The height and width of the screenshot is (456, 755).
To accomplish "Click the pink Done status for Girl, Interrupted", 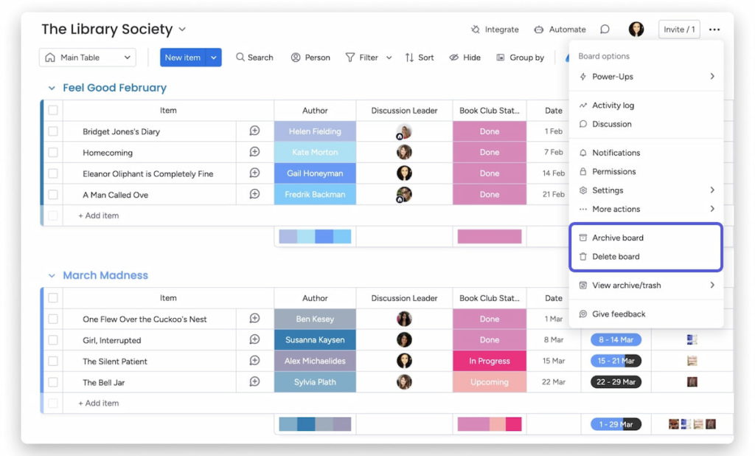I will point(490,339).
